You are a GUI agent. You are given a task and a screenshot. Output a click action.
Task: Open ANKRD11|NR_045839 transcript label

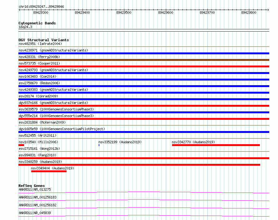point(35,213)
